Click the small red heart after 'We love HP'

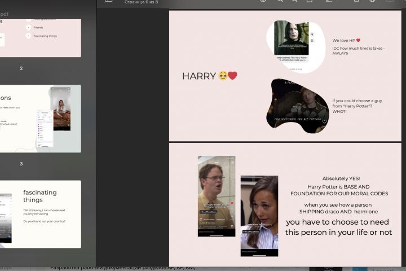coord(358,40)
